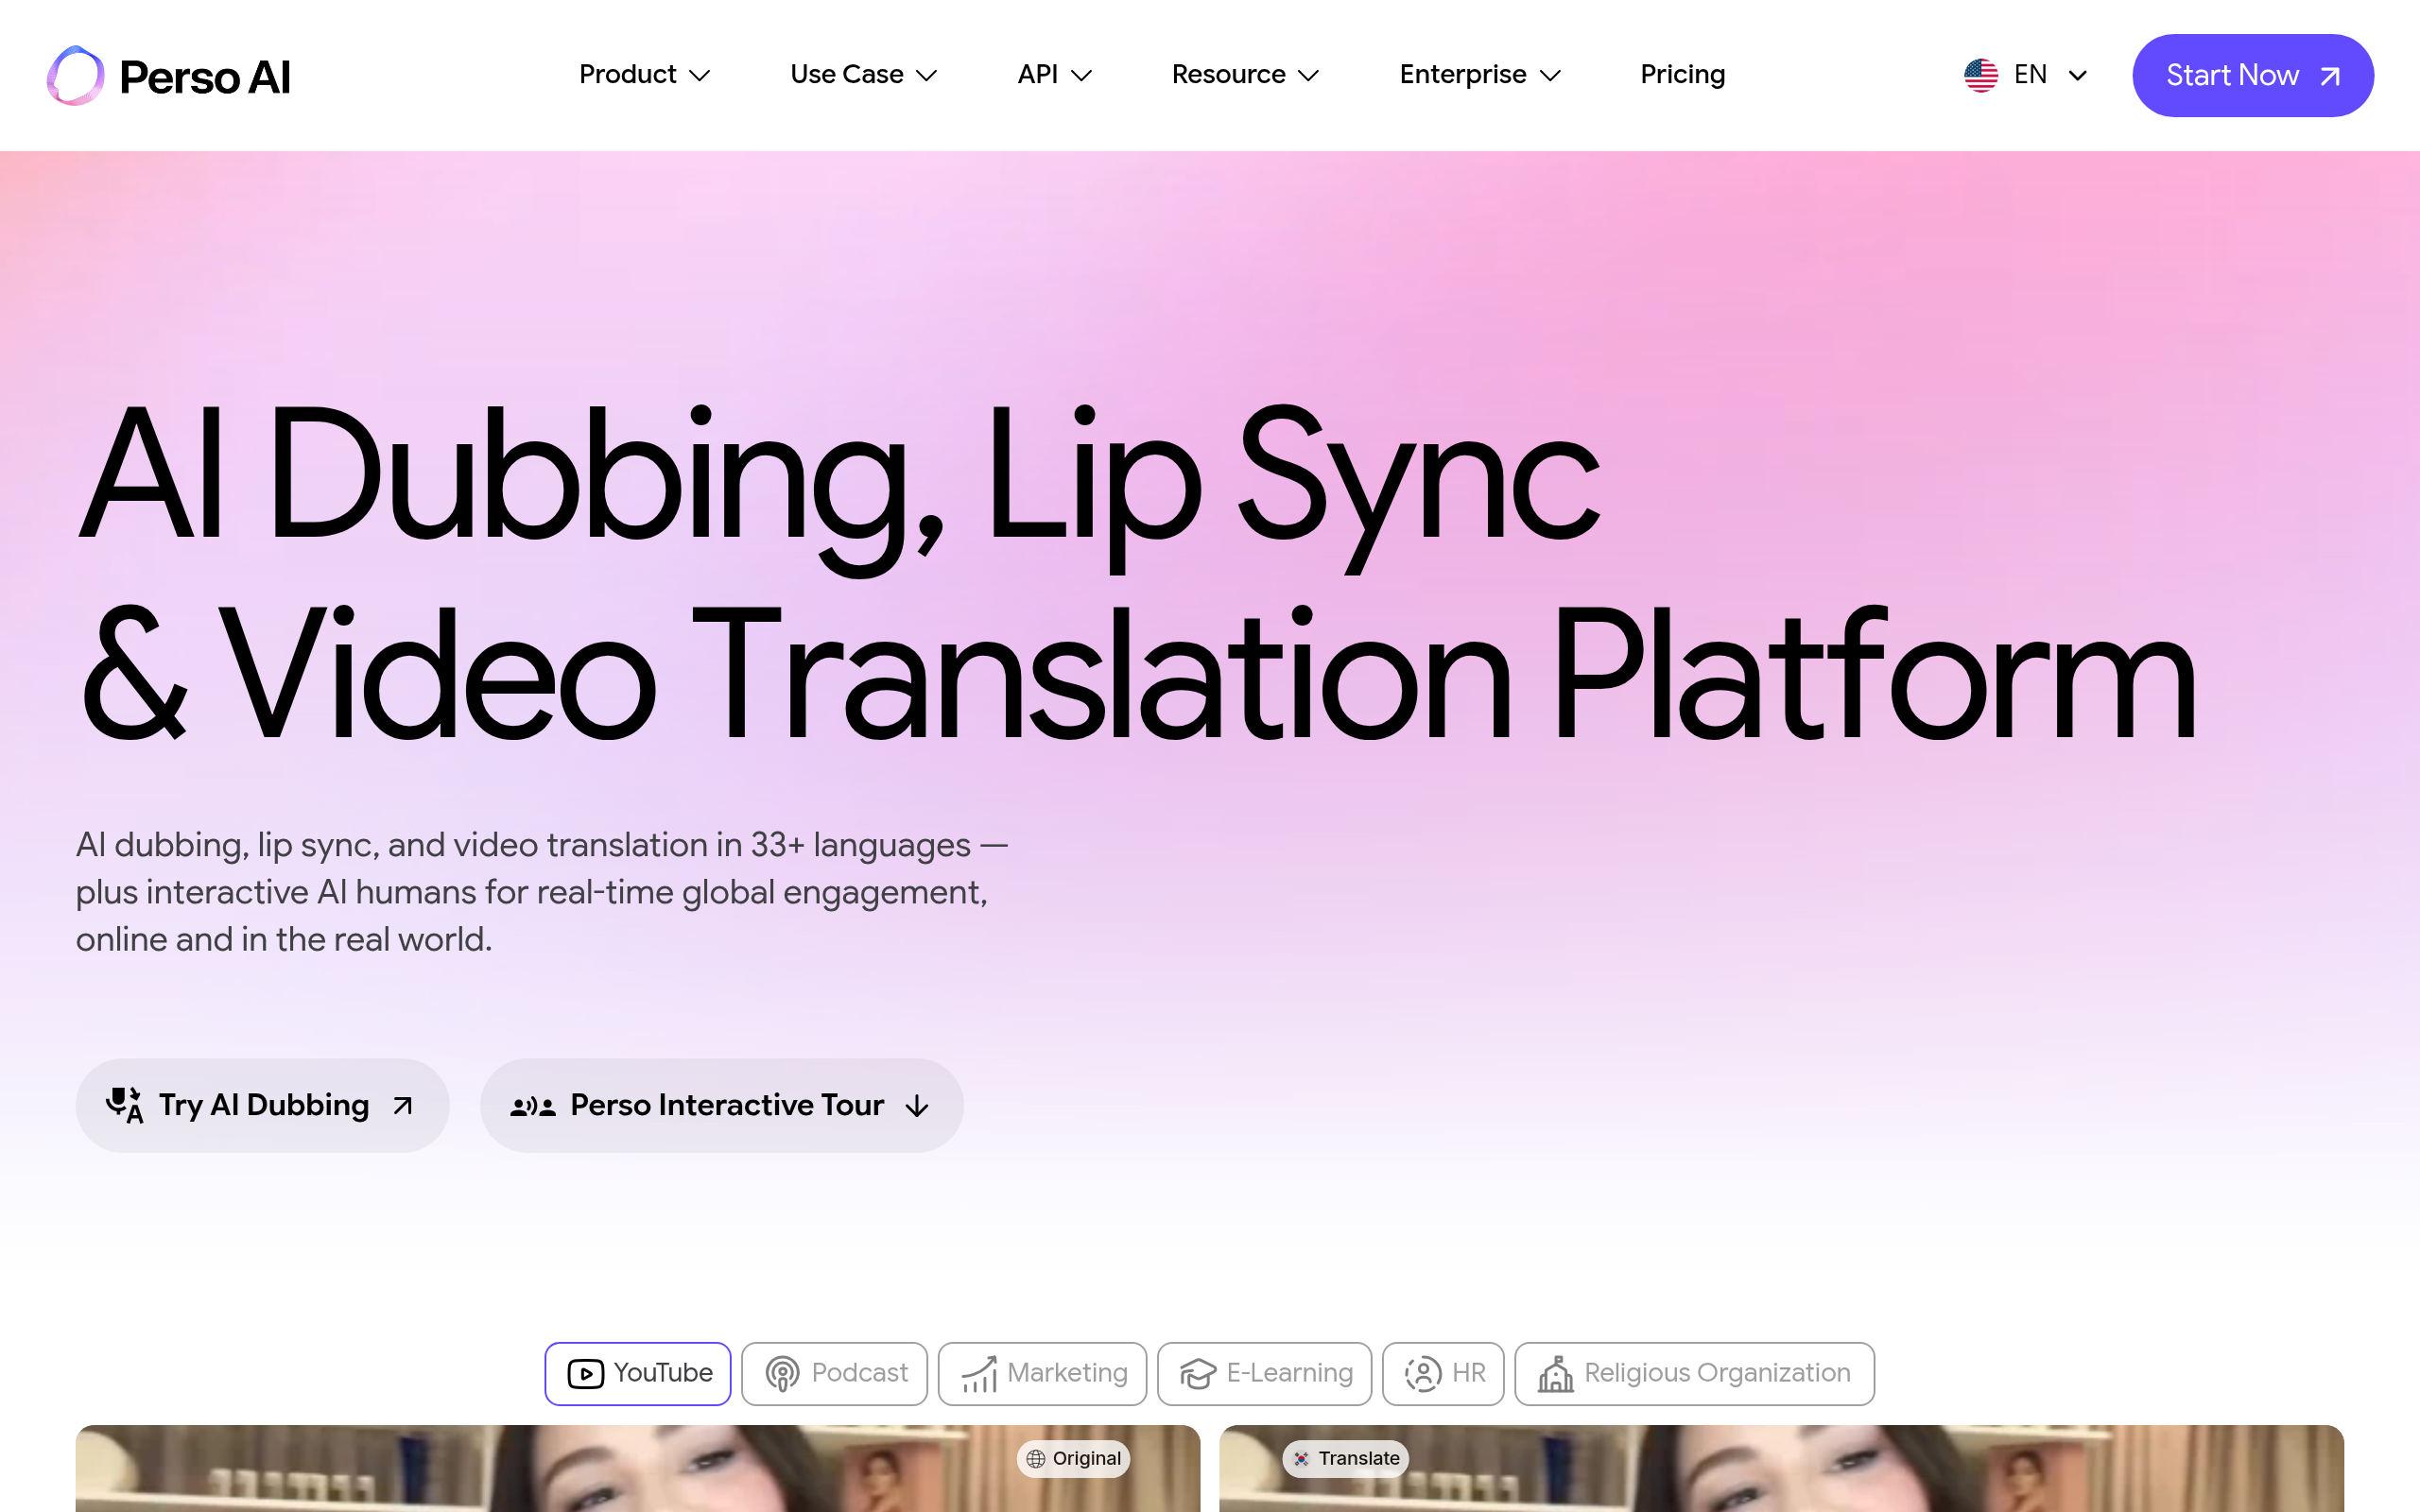Viewport: 2420px width, 1512px height.
Task: Click the Translate video thumbnail
Action: (x=1780, y=1475)
